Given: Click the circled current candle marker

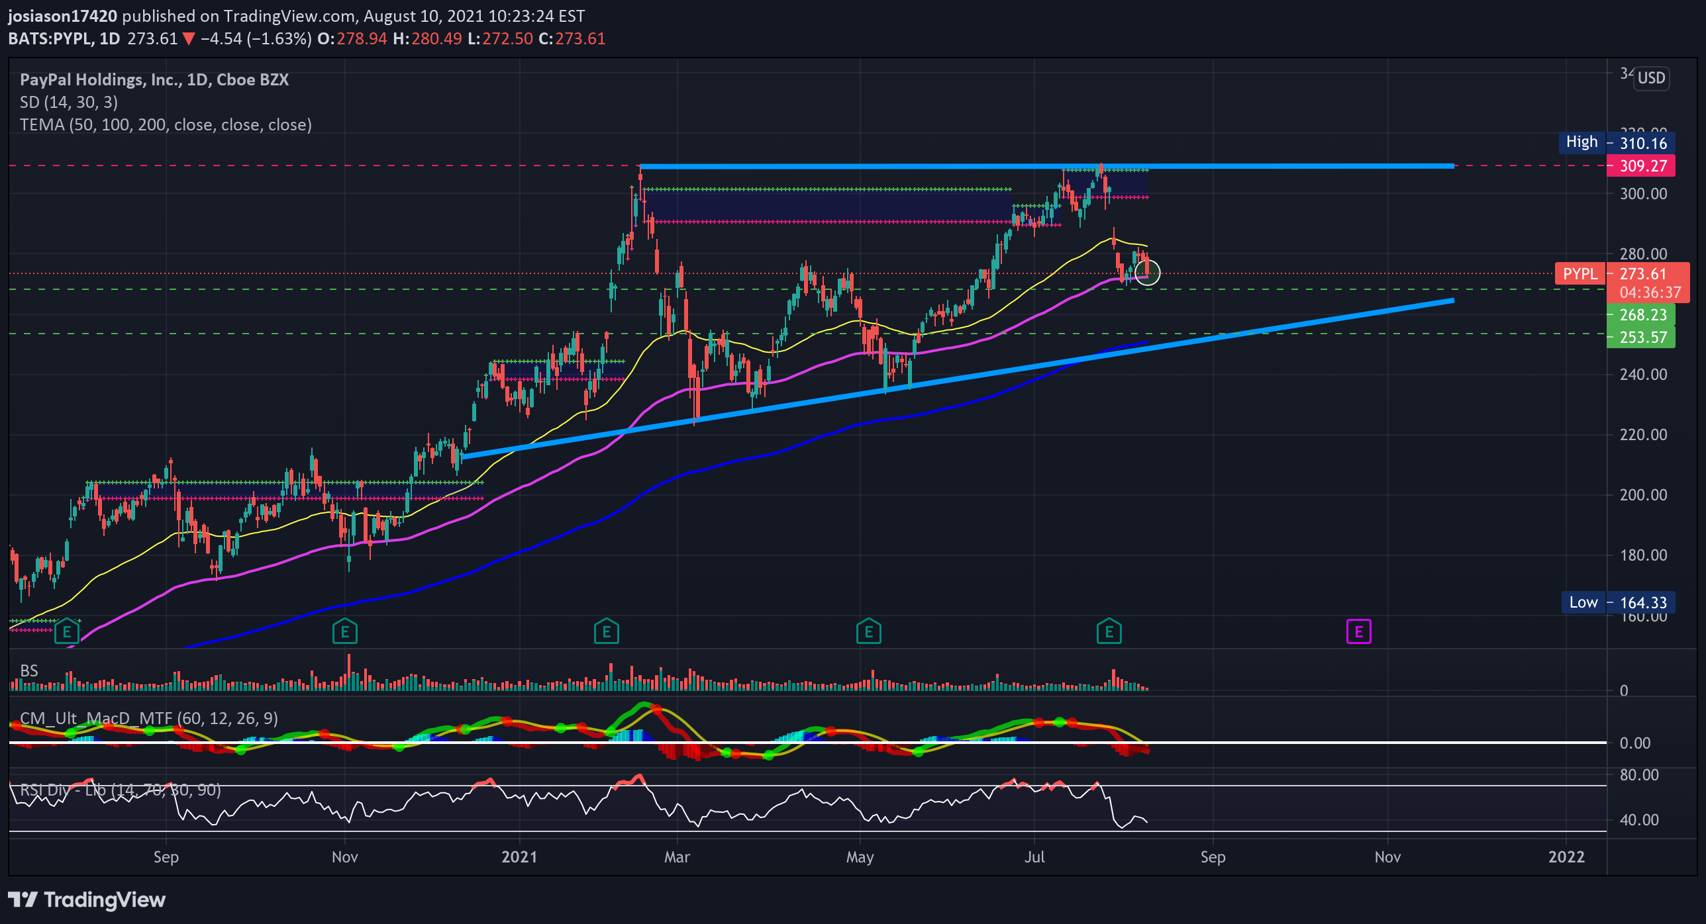Looking at the screenshot, I should (1147, 272).
